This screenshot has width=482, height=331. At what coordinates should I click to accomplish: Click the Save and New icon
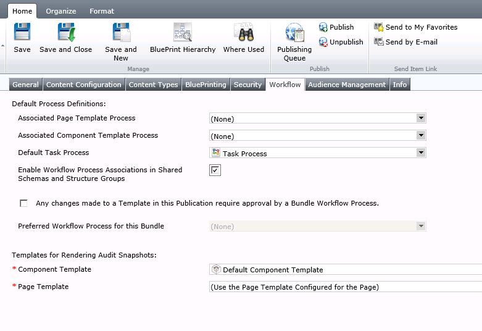point(121,33)
